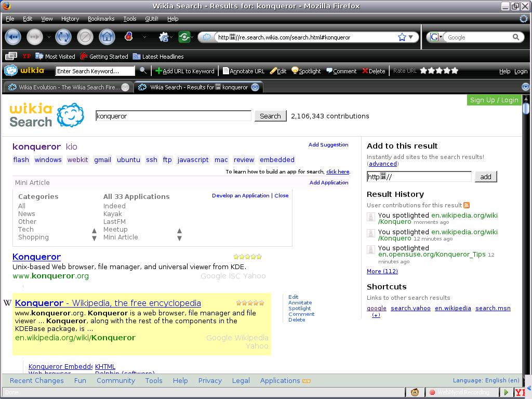Click the http:// add-site input field
532x399 pixels.
(x=419, y=177)
